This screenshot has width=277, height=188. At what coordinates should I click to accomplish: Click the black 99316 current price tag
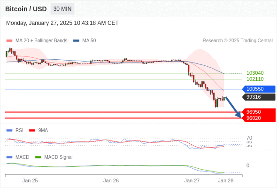click(x=259, y=97)
